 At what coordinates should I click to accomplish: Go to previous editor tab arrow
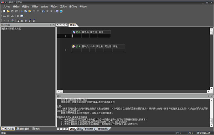pyautogui.click(x=57, y=25)
